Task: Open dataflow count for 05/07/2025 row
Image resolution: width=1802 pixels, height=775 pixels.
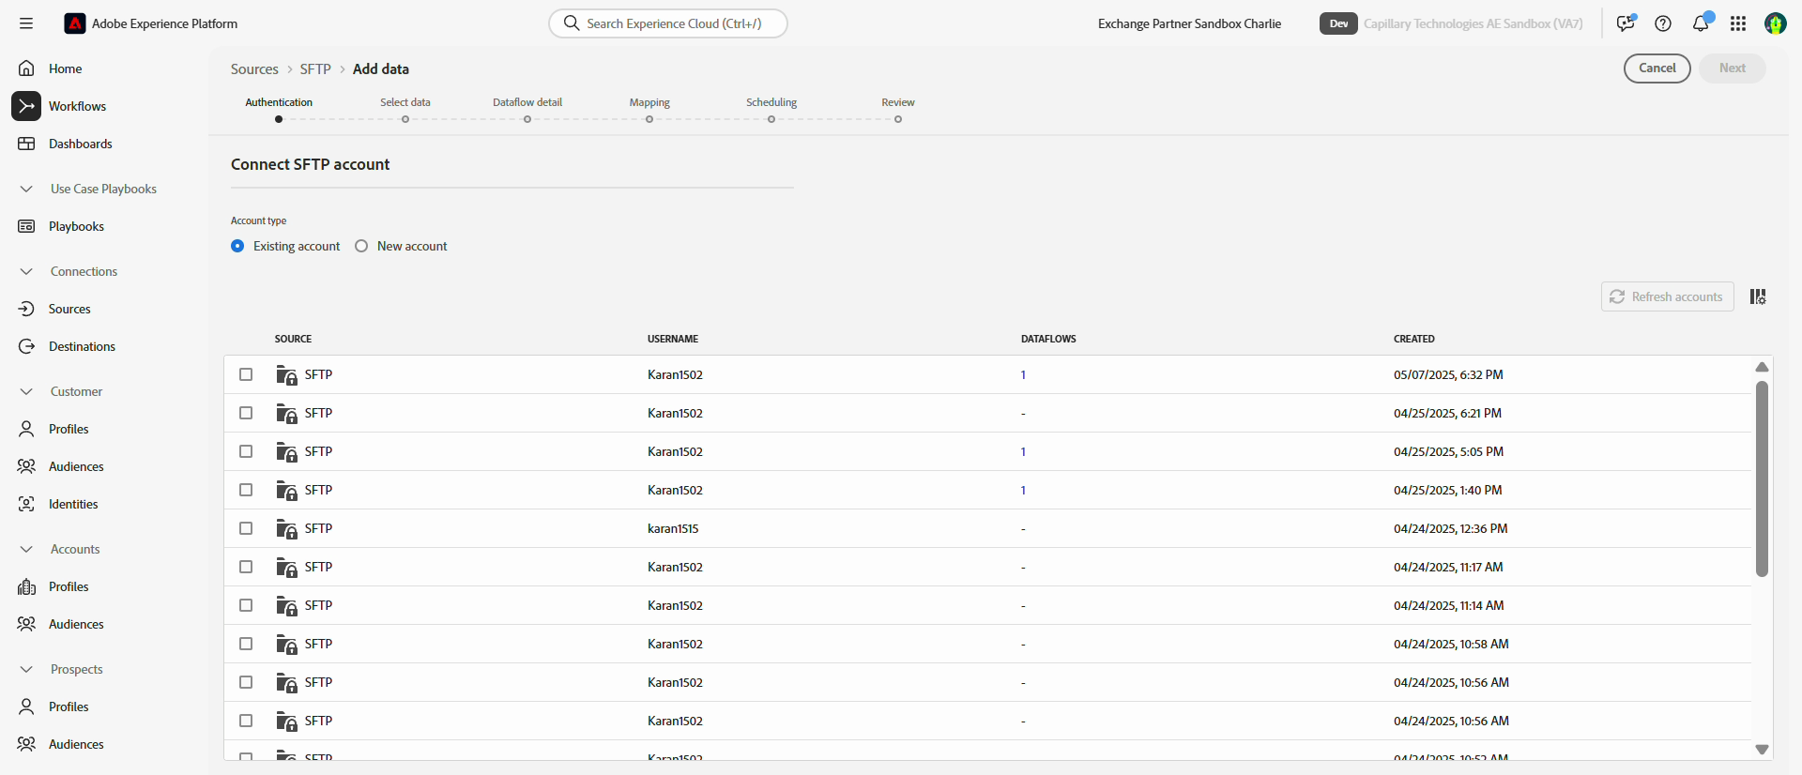Action: coord(1023,374)
